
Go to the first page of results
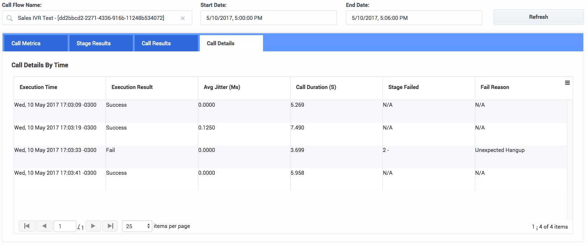tap(27, 226)
